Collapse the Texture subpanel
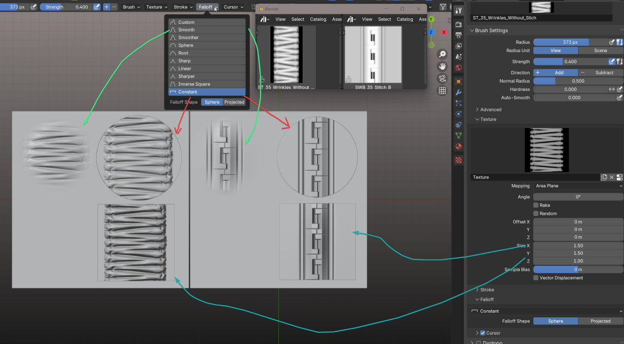The height and width of the screenshot is (344, 624). click(x=488, y=119)
